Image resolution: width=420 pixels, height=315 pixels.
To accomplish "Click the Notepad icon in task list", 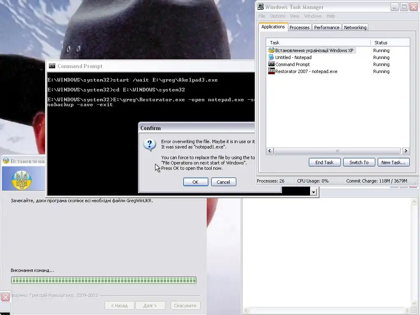I will [272, 57].
